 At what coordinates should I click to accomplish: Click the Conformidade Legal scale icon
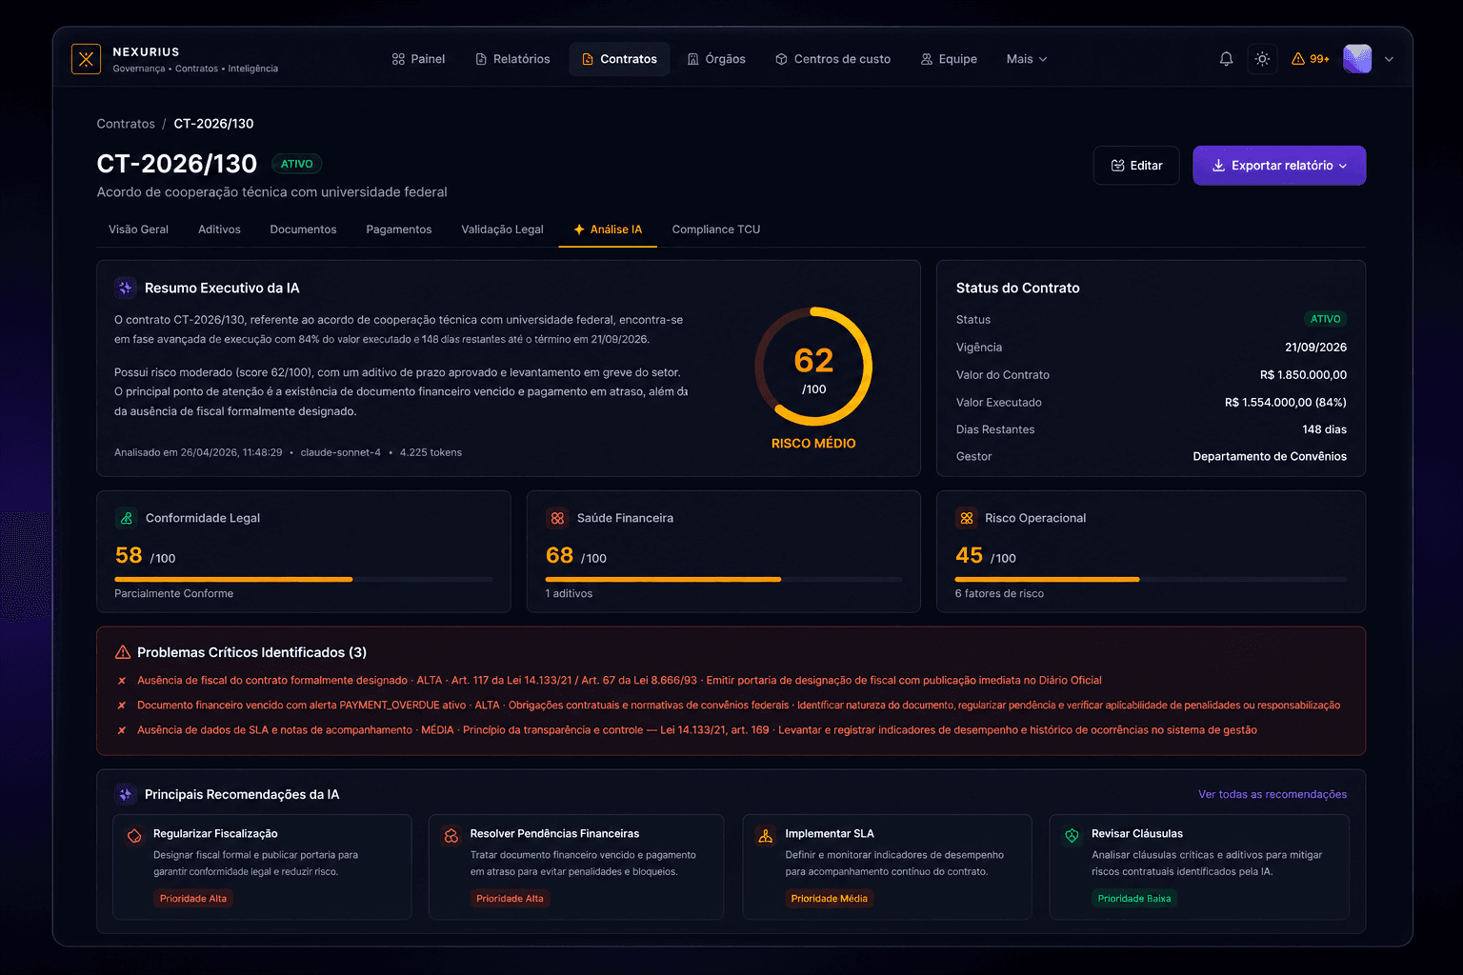pos(127,518)
